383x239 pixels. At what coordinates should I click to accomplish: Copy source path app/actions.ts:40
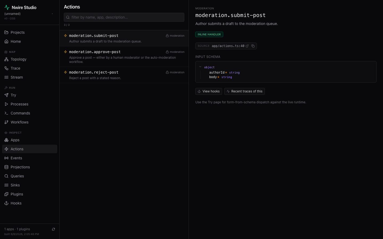(253, 46)
